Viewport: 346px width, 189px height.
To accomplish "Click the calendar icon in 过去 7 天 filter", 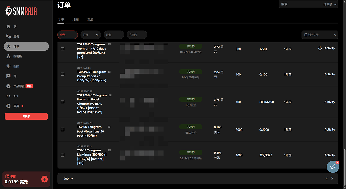I will [x=305, y=35].
